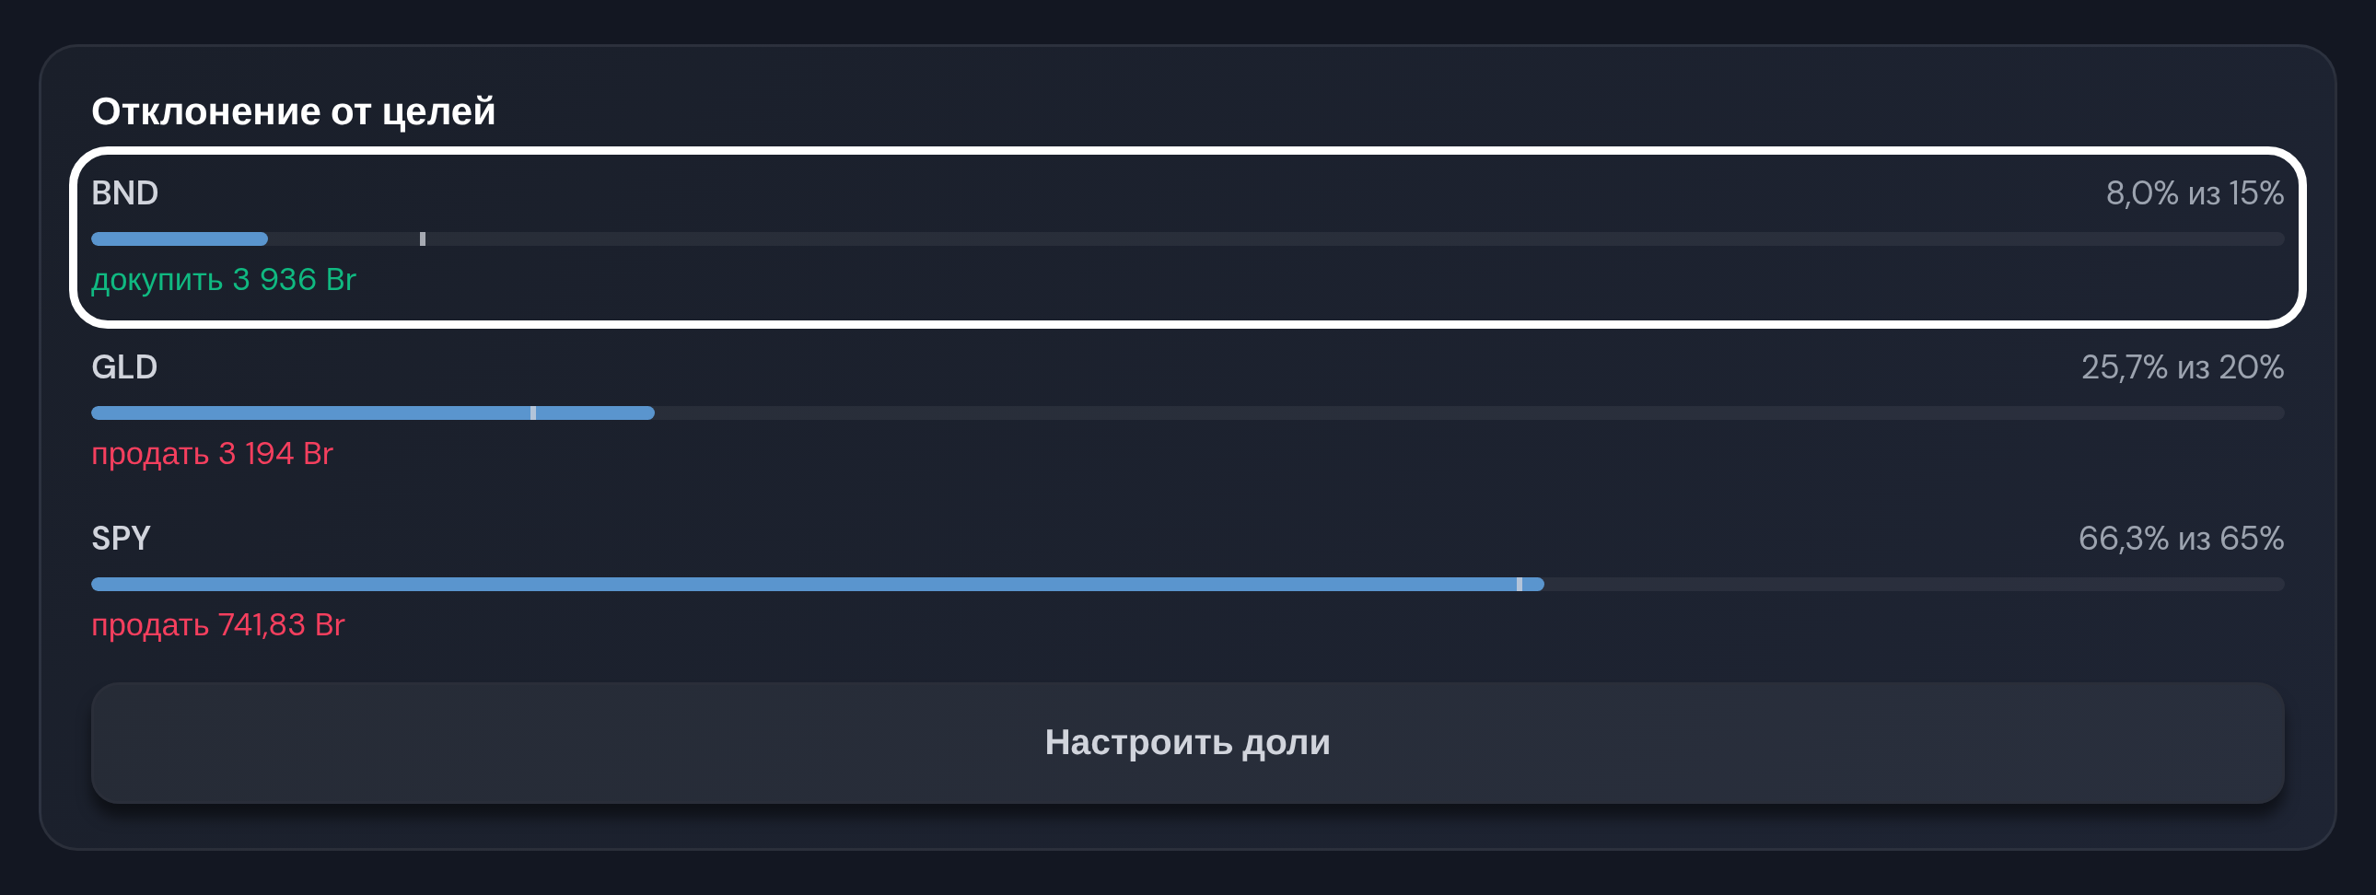This screenshot has width=2376, height=895.
Task: Click the 8,0% из 15% share text
Action: [2195, 192]
